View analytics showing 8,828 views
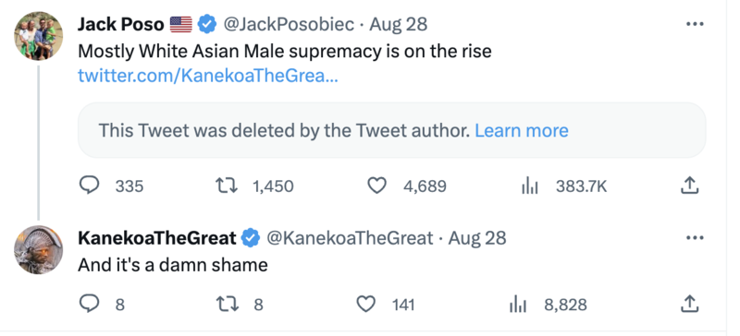Image resolution: width=740 pixels, height=336 pixels. [x=518, y=305]
